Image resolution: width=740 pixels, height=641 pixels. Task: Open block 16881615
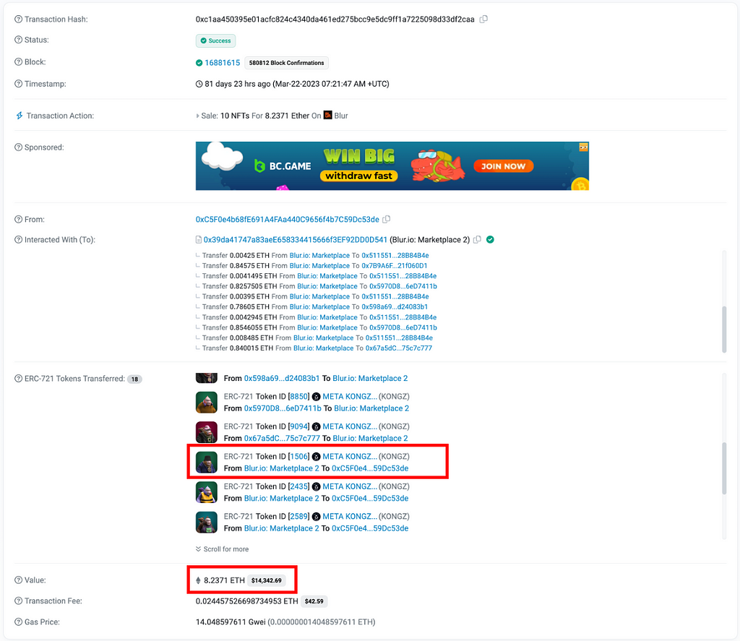[223, 63]
